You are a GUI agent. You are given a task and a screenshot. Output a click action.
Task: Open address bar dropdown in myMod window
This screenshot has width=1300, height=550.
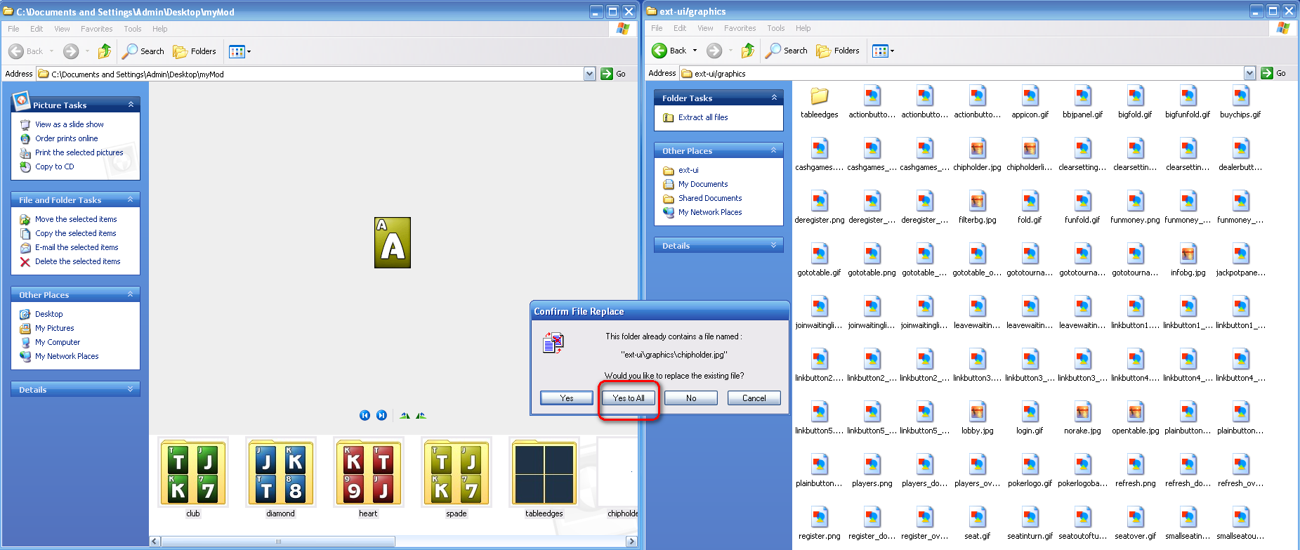[589, 74]
